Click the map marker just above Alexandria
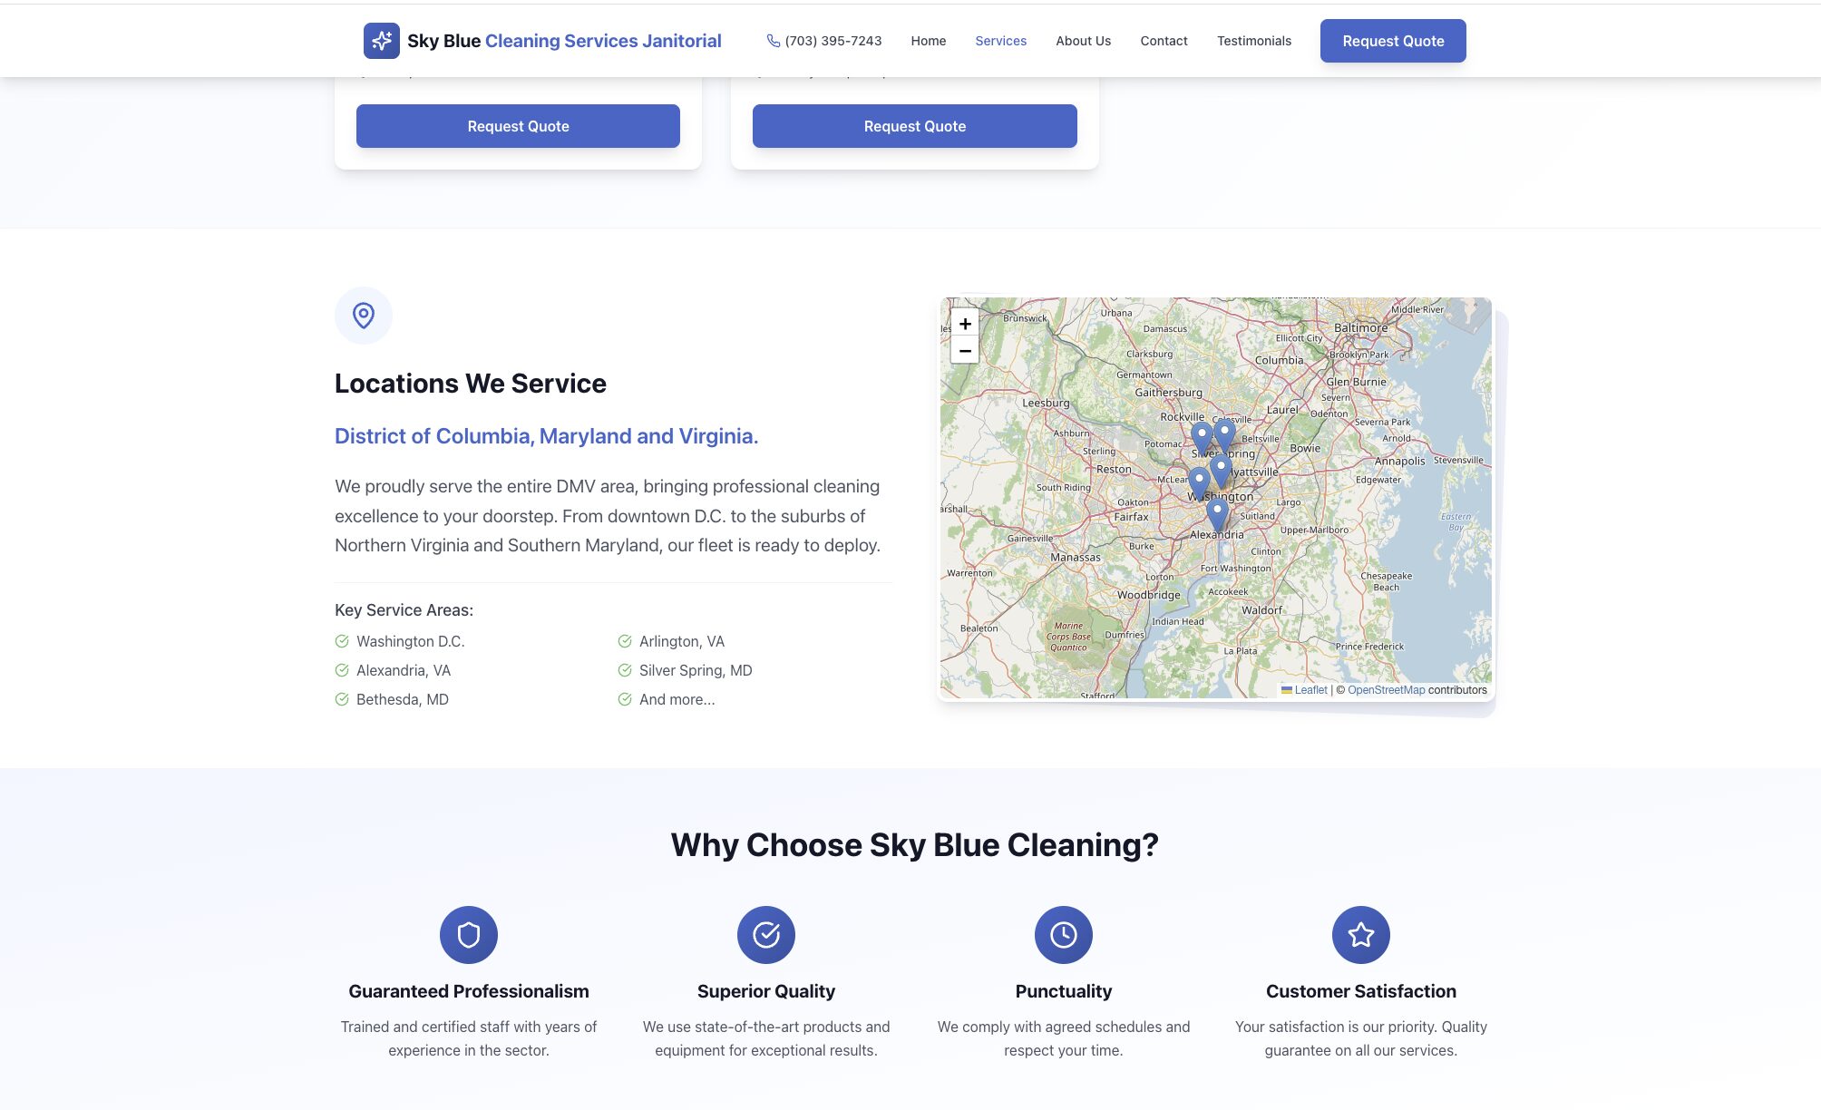The width and height of the screenshot is (1821, 1110). tap(1217, 515)
